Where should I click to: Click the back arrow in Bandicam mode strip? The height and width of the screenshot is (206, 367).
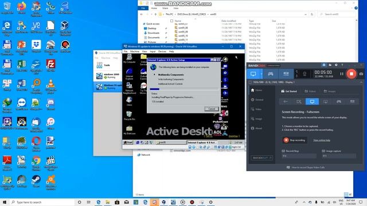[x=286, y=102]
